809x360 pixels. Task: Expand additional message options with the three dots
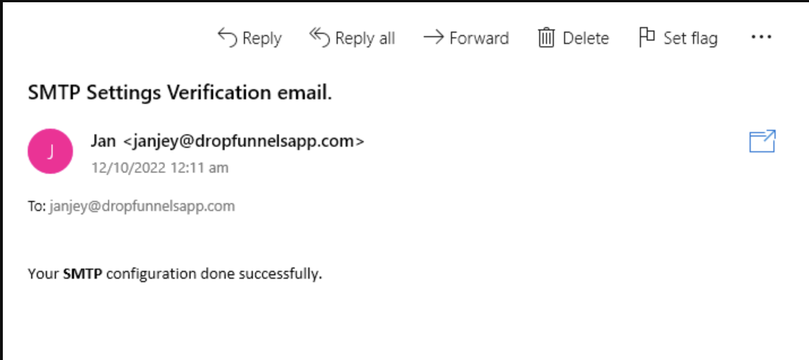(761, 37)
